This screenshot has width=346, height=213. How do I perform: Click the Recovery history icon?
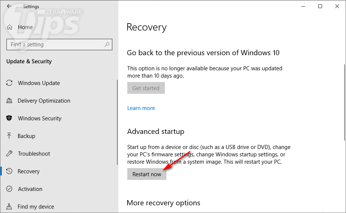tap(10, 171)
